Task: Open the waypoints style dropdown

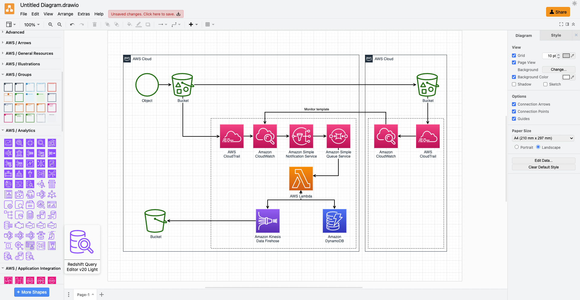Action: 176,24
